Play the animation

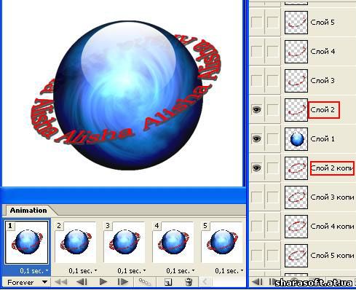click(x=103, y=282)
